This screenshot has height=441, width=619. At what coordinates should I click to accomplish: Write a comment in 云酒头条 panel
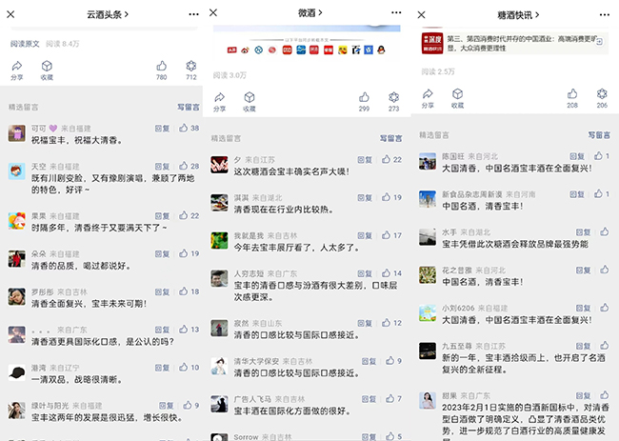pos(189,107)
